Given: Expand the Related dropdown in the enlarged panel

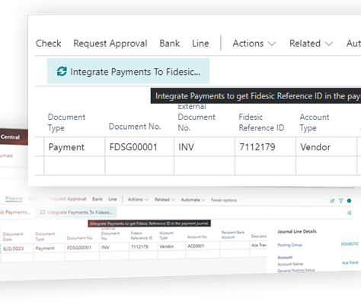Looking at the screenshot, I should (311, 43).
